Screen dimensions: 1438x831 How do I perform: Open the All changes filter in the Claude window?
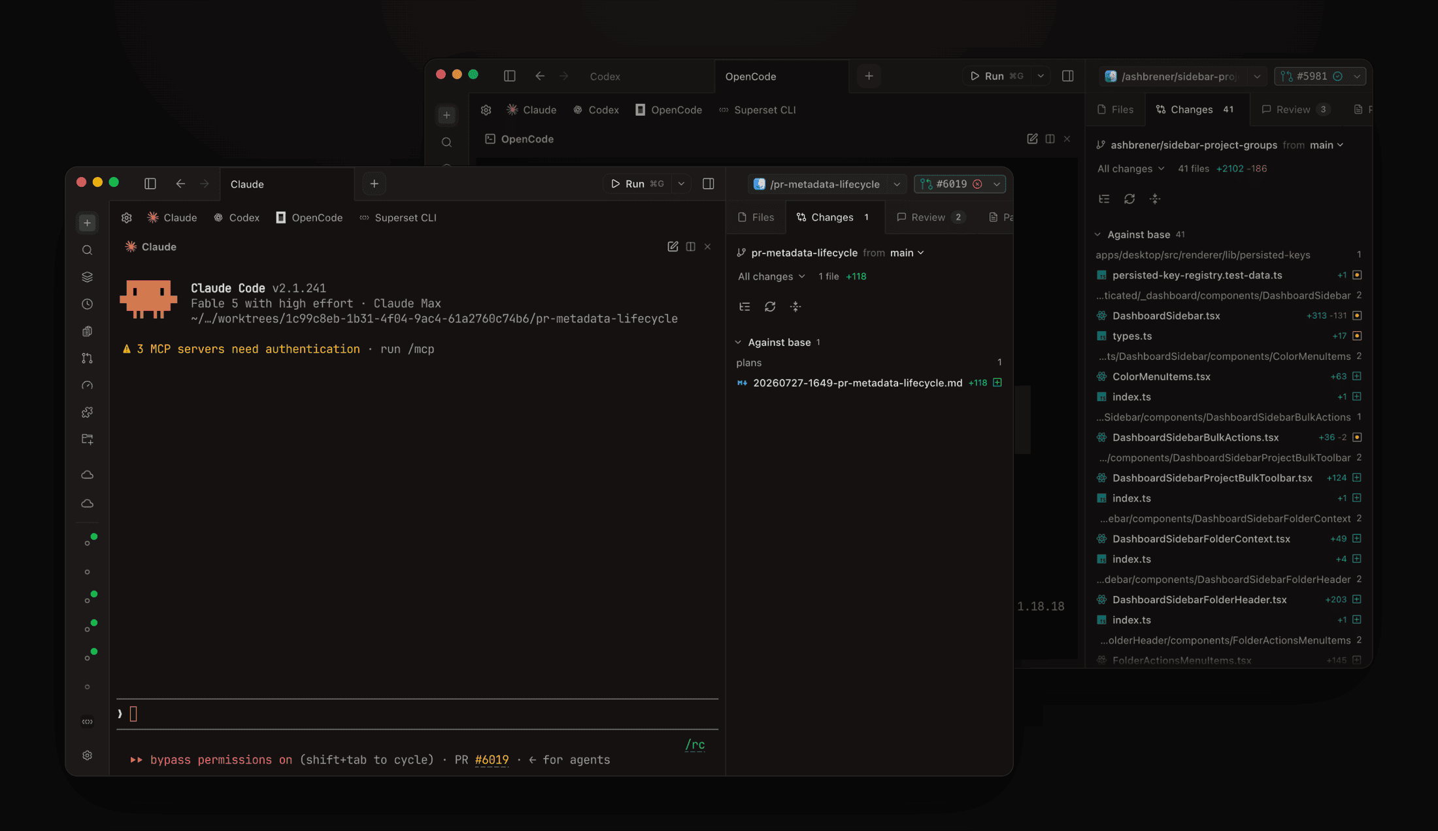pos(771,276)
